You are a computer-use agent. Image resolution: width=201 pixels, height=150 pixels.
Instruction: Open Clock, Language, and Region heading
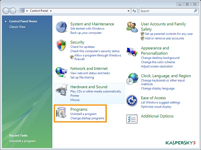(x=166, y=76)
